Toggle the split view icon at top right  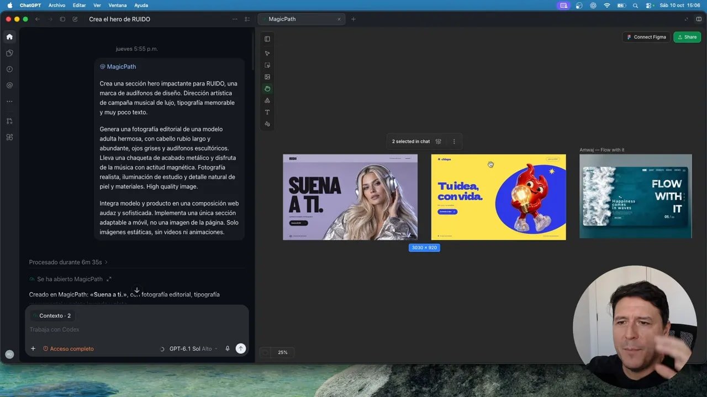(699, 19)
